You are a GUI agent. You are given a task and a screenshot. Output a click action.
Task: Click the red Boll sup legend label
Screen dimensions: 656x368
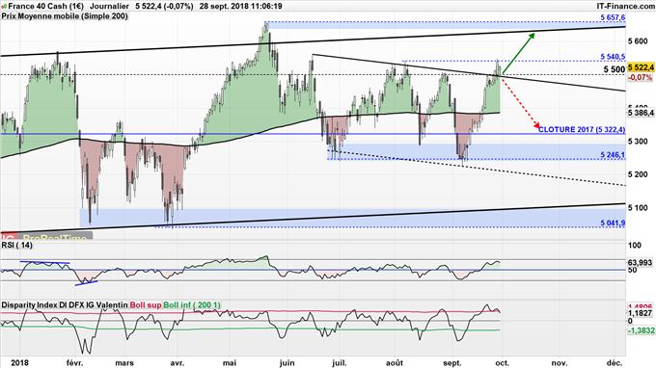click(x=146, y=305)
